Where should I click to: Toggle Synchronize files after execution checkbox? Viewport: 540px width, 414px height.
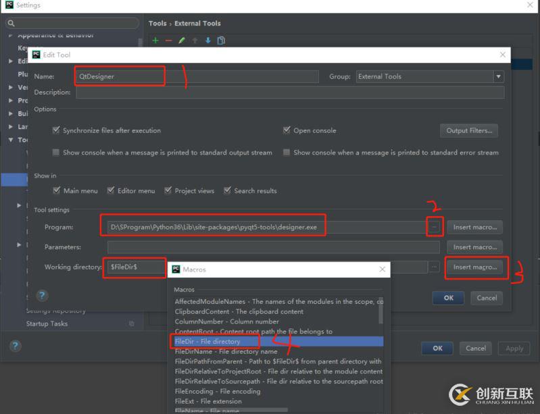[x=56, y=130]
